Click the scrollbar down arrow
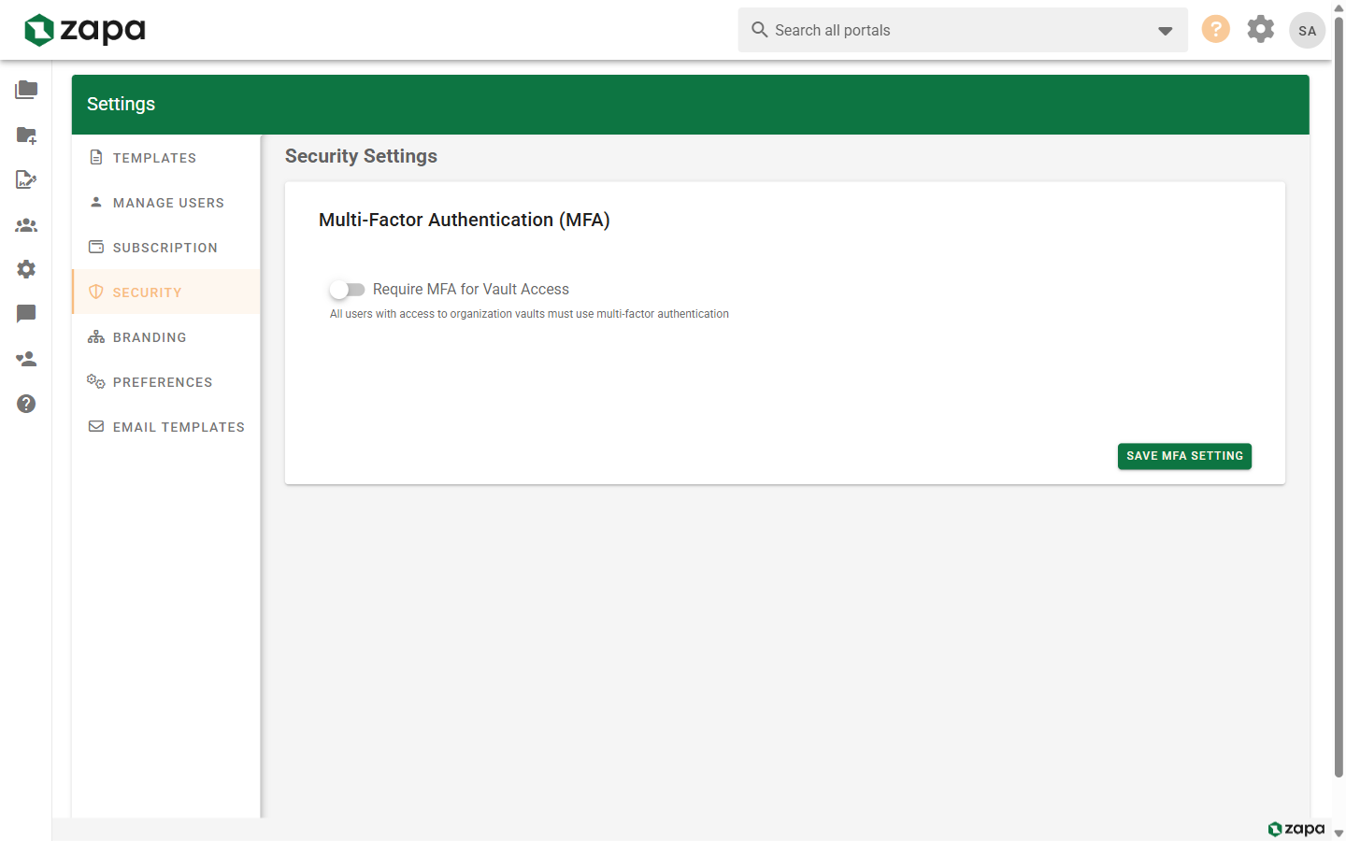 coord(1339,834)
